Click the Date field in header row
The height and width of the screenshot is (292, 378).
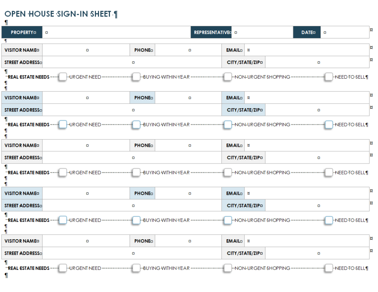[x=345, y=32]
